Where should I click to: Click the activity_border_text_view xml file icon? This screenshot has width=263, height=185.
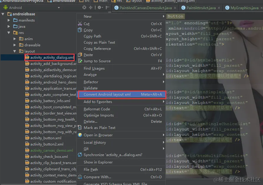(x=27, y=113)
